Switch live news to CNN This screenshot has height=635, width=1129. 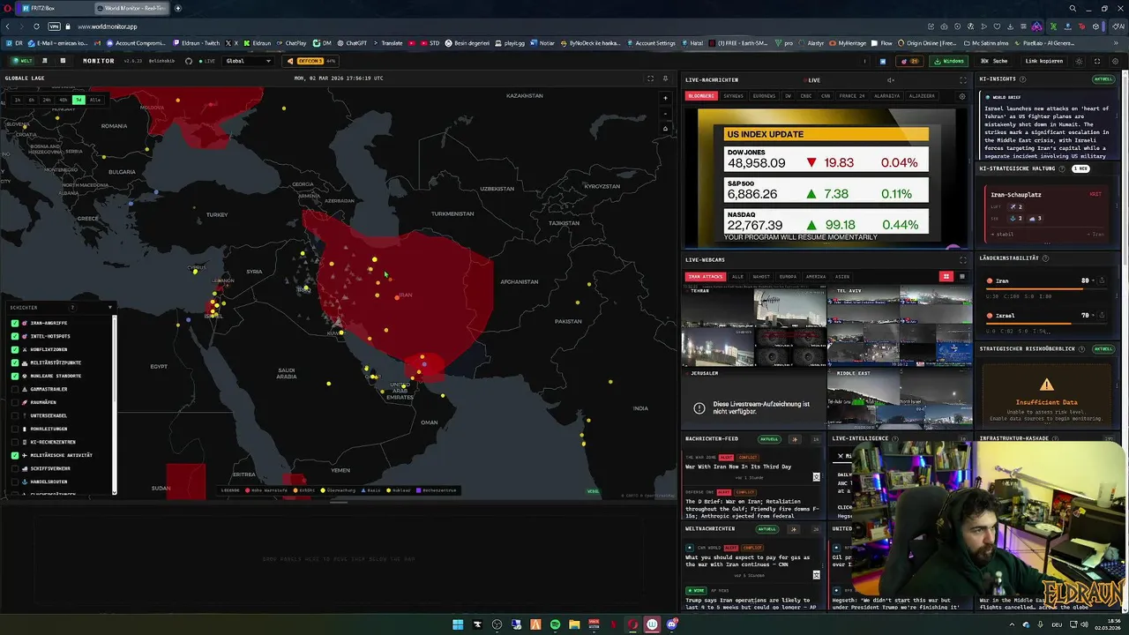[x=826, y=96]
